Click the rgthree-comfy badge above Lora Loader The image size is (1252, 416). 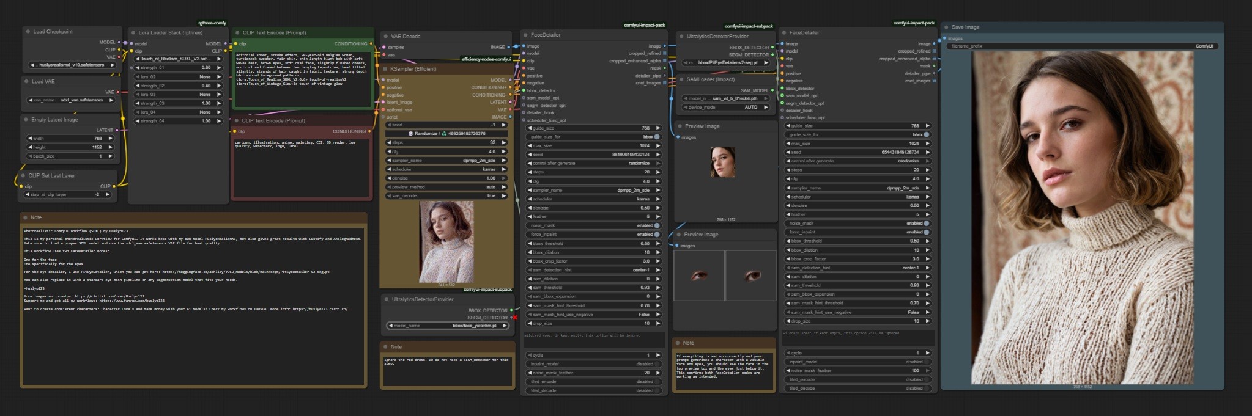coord(212,23)
